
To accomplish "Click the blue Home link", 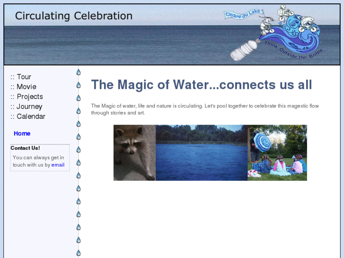I will pyautogui.click(x=22, y=133).
